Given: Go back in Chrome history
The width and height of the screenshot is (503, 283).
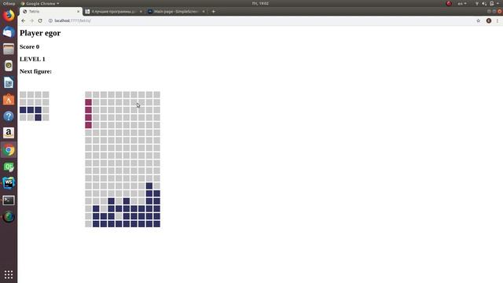Looking at the screenshot, I should (x=23, y=20).
